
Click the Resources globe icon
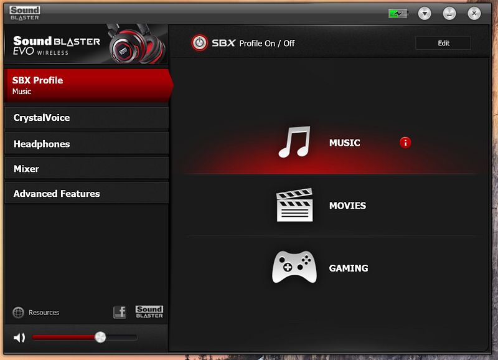(x=18, y=312)
